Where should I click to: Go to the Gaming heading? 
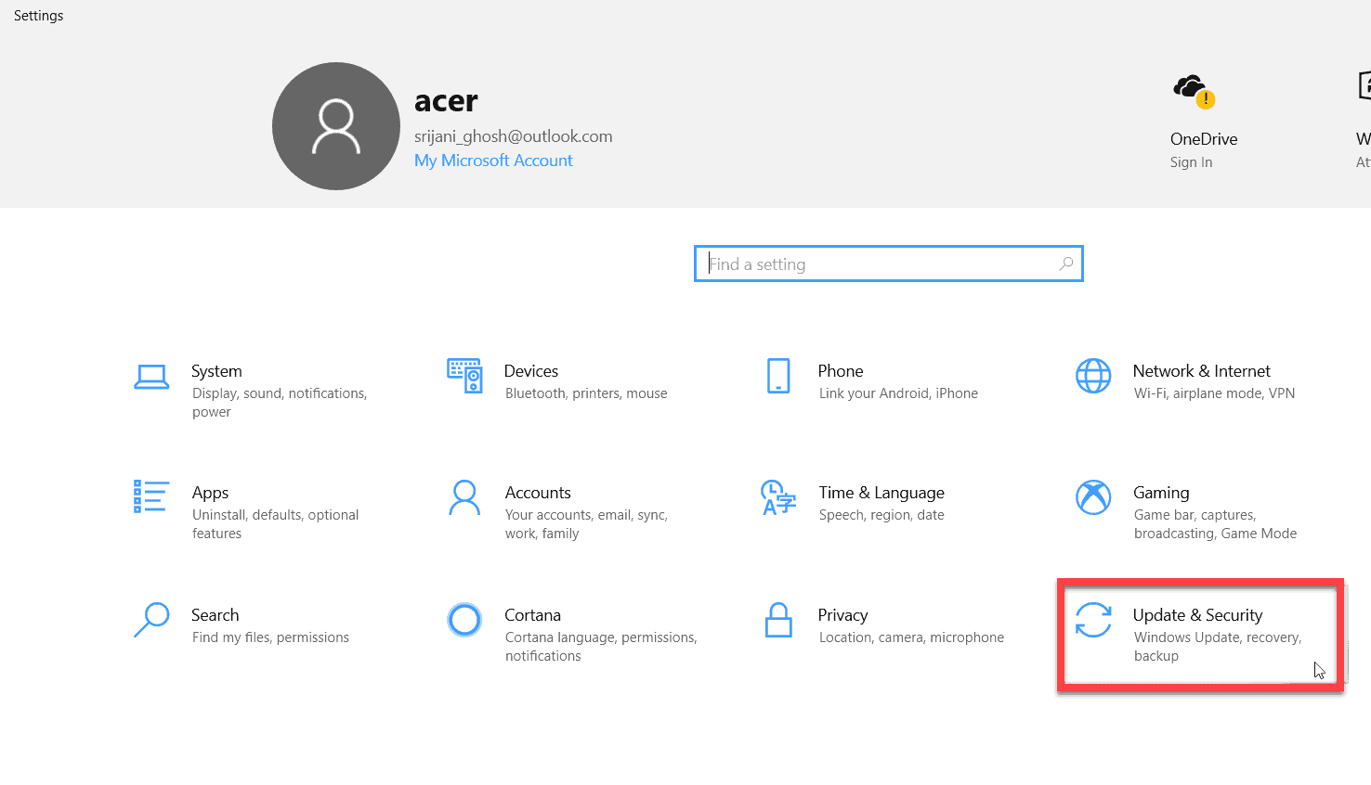point(1161,493)
